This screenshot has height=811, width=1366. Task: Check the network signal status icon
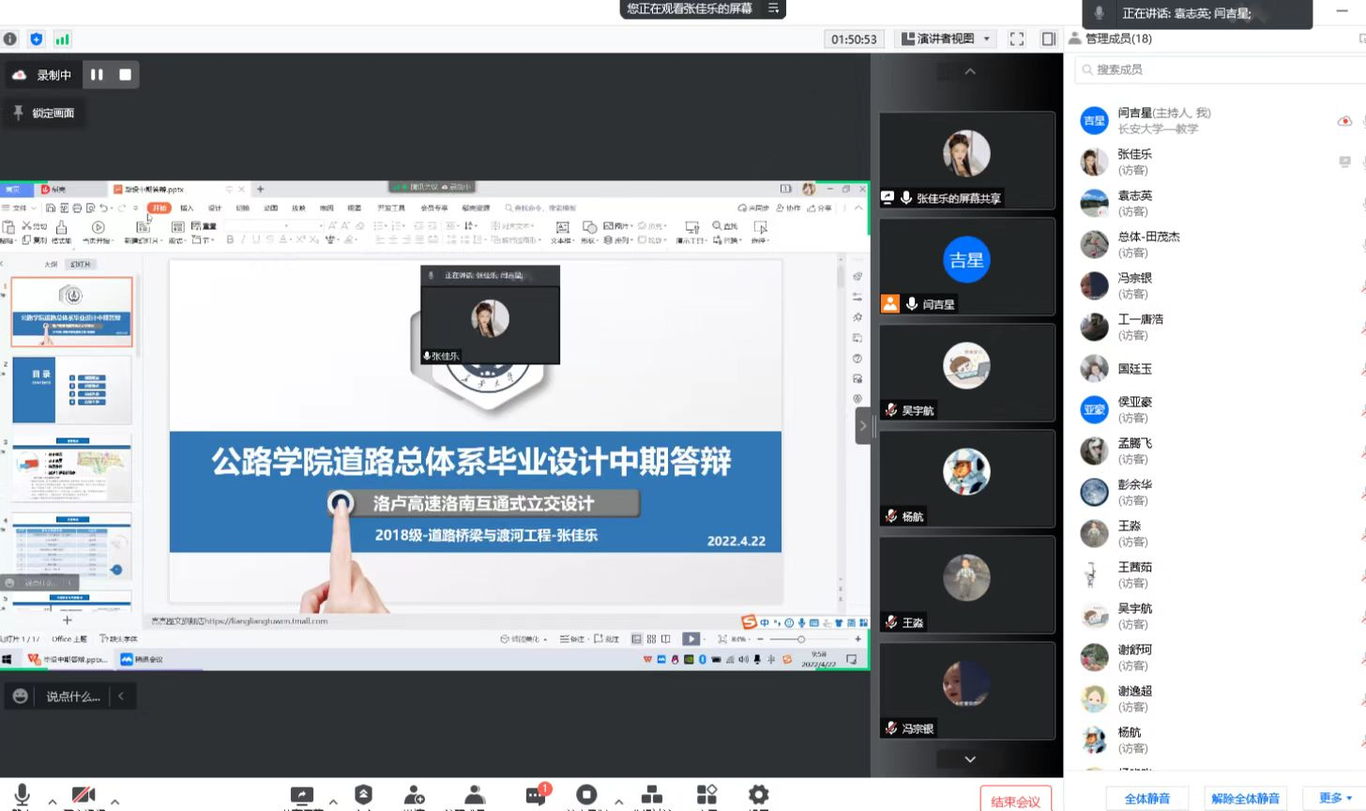pos(62,39)
